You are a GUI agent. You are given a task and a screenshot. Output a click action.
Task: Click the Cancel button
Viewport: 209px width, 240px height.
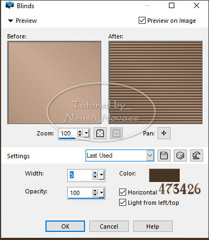[109, 226]
